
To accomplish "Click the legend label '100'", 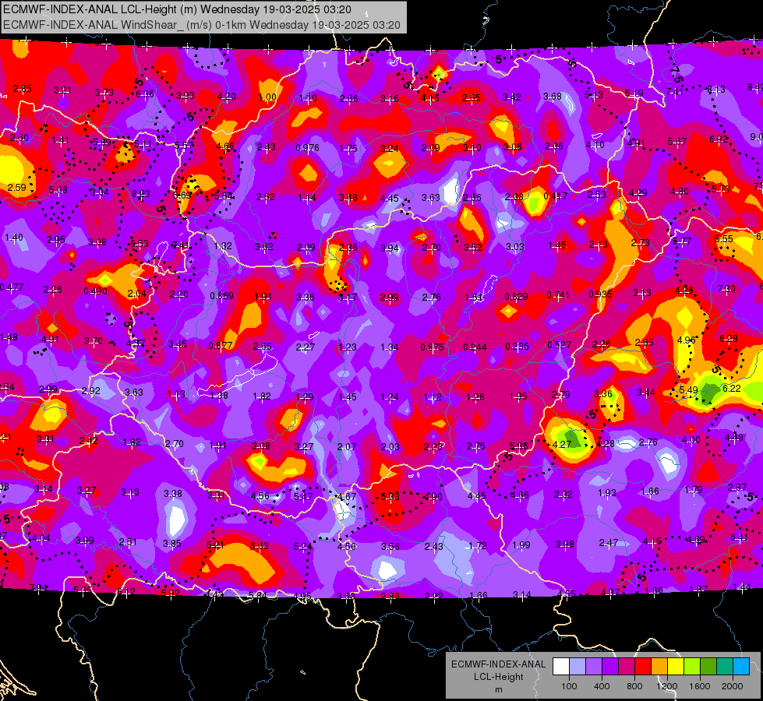I will point(569,686).
